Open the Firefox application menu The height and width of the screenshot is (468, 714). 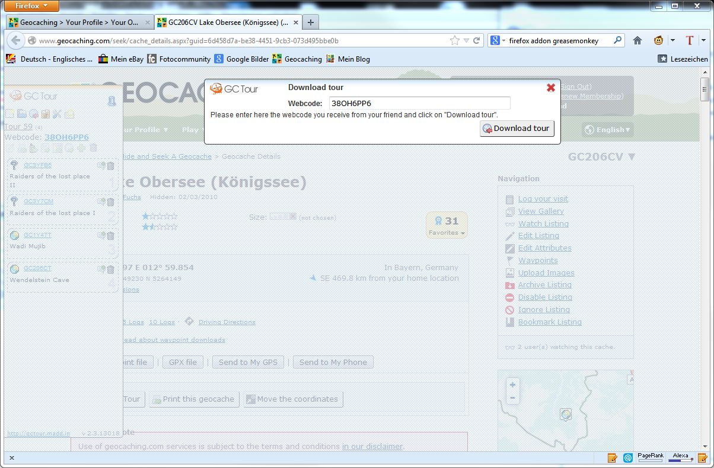[32, 7]
